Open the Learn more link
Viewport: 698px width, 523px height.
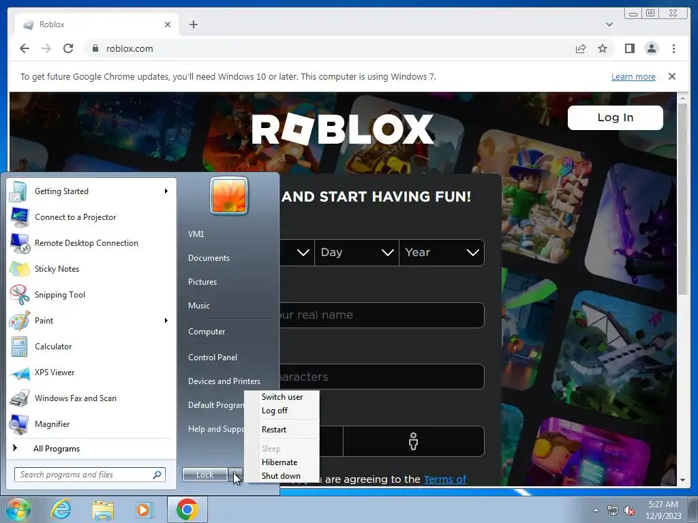point(633,76)
